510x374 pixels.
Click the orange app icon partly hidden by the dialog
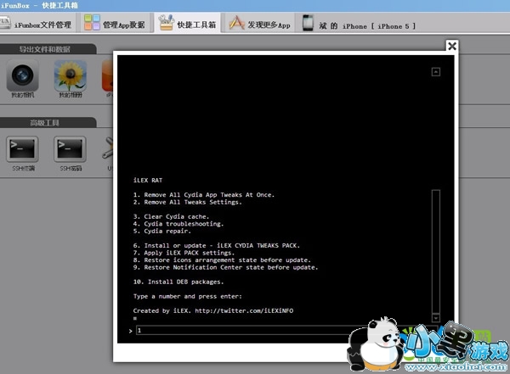tap(107, 75)
